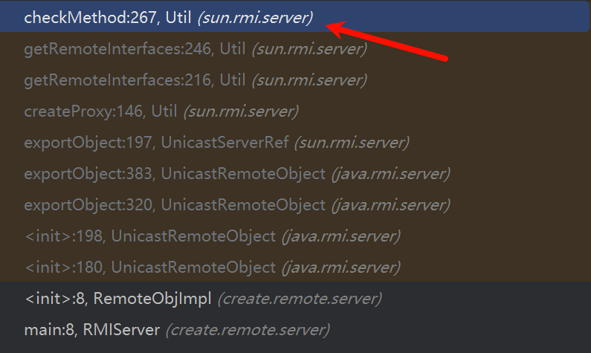Select the exportObject:320 UnicastRemoteObject frame
Viewport: 591px width, 353px height.
tap(296, 205)
